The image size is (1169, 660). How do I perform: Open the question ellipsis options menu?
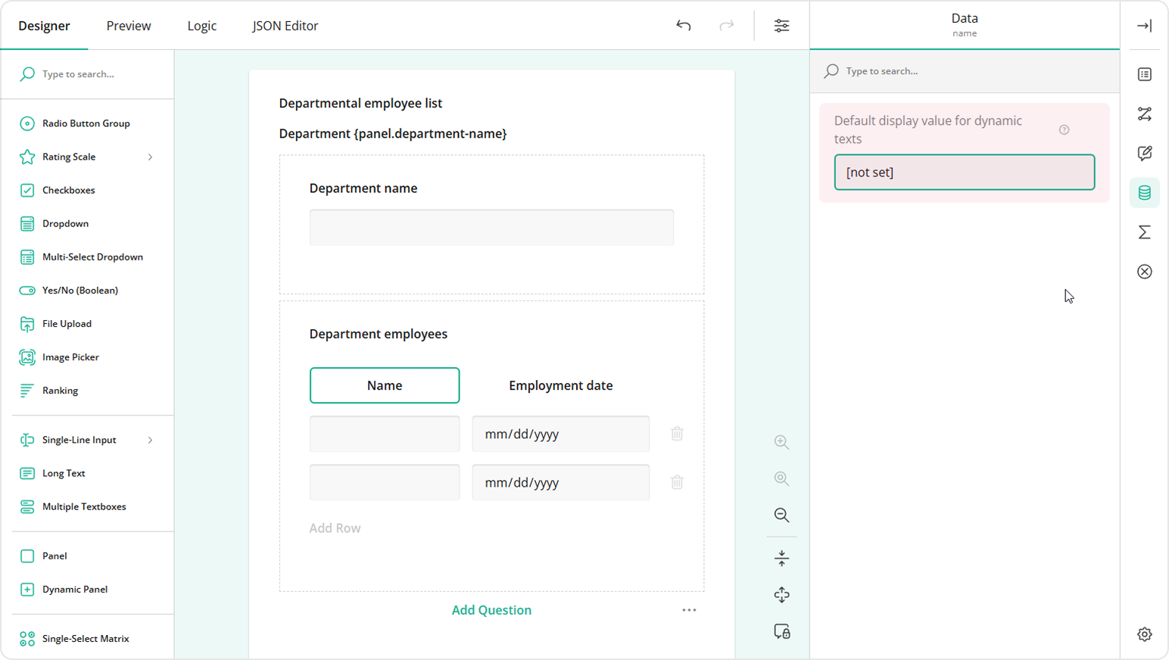689,609
